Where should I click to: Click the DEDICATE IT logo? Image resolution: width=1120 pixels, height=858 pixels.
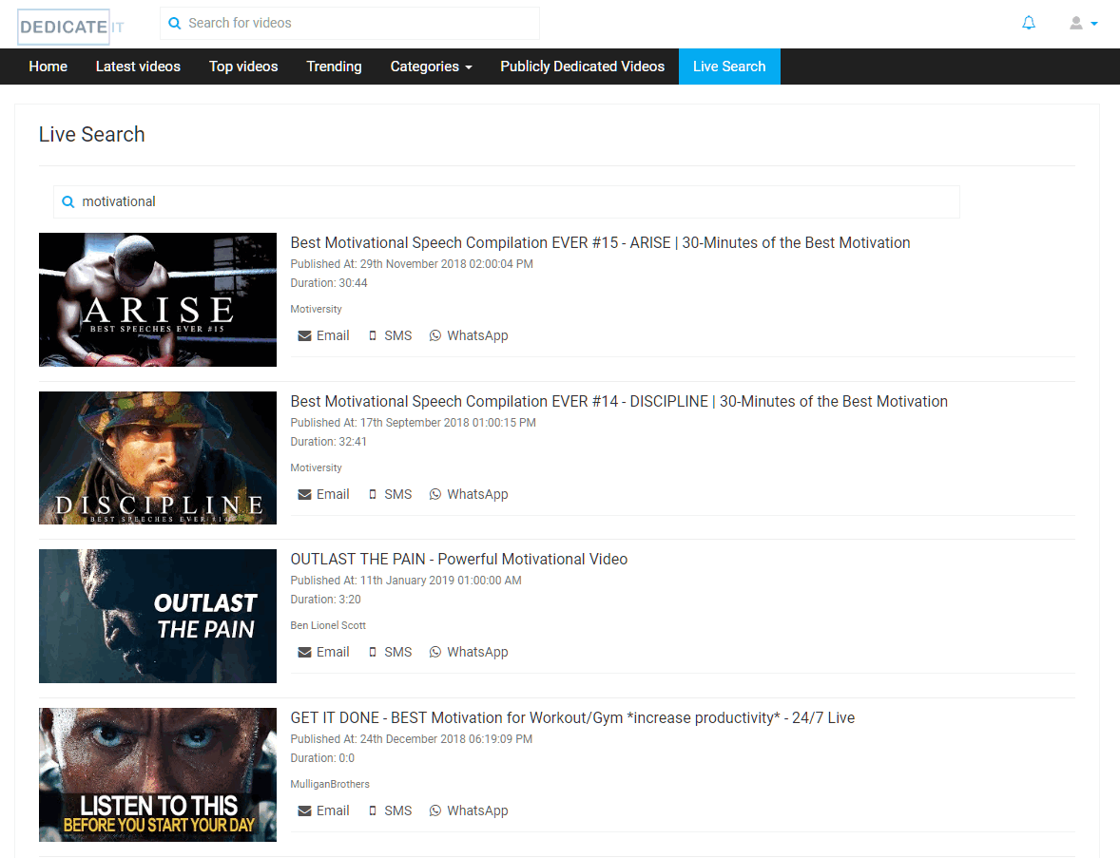pyautogui.click(x=70, y=28)
